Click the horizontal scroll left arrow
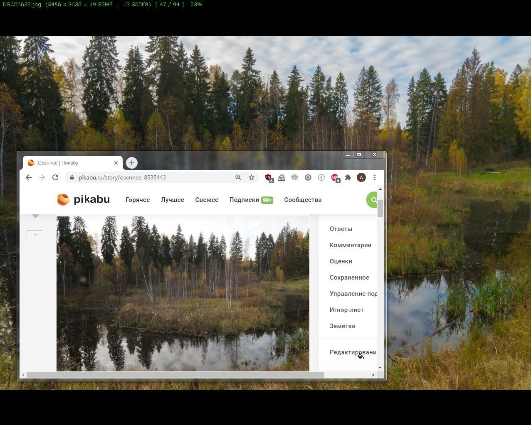Image resolution: width=531 pixels, height=425 pixels. pos(23,375)
